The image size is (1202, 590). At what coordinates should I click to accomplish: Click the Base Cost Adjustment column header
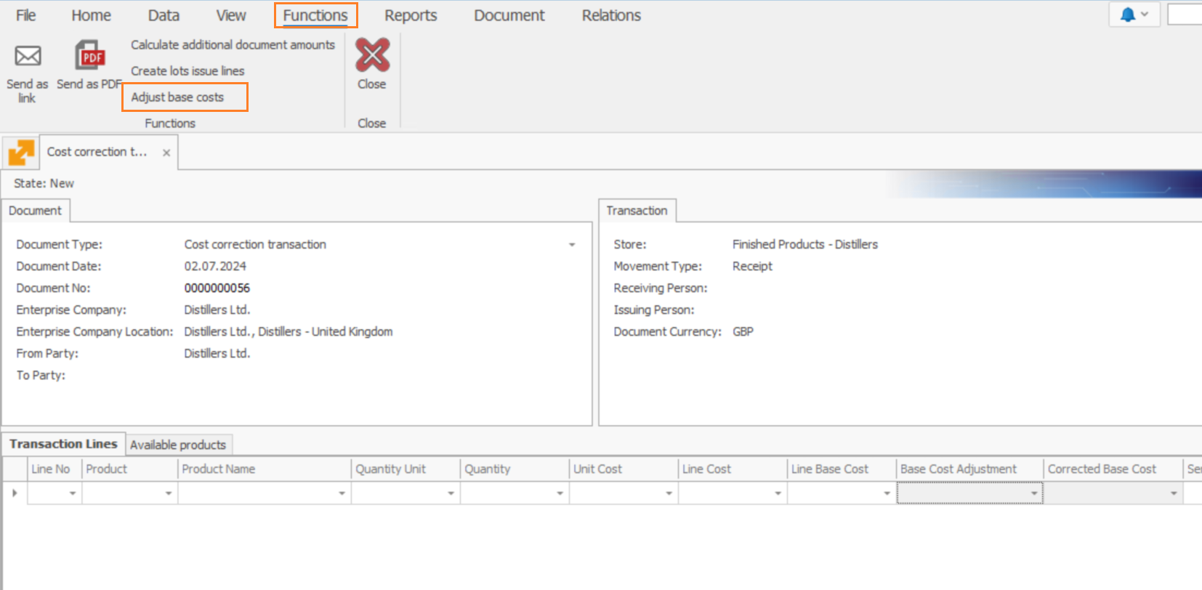pyautogui.click(x=970, y=469)
